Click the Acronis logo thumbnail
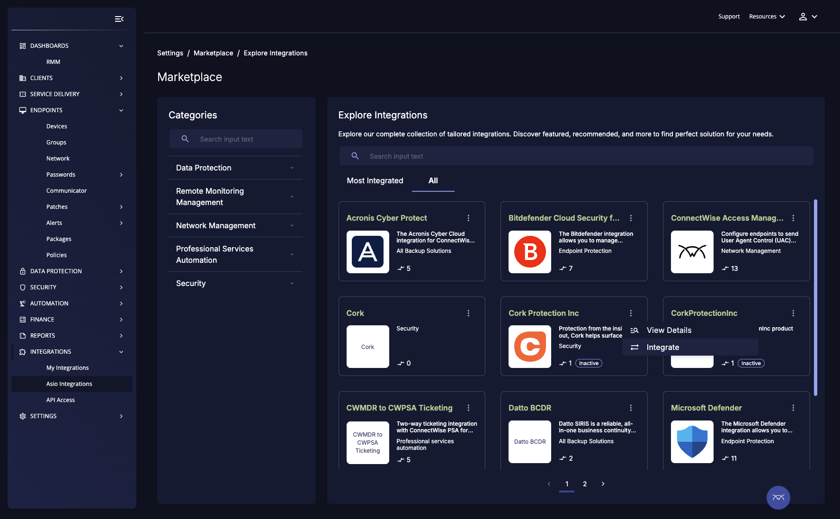 [367, 252]
